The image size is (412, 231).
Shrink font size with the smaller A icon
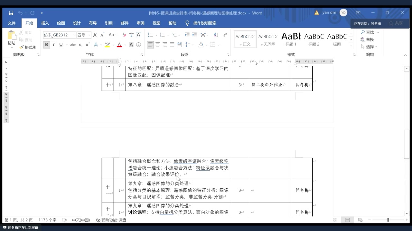[102, 35]
